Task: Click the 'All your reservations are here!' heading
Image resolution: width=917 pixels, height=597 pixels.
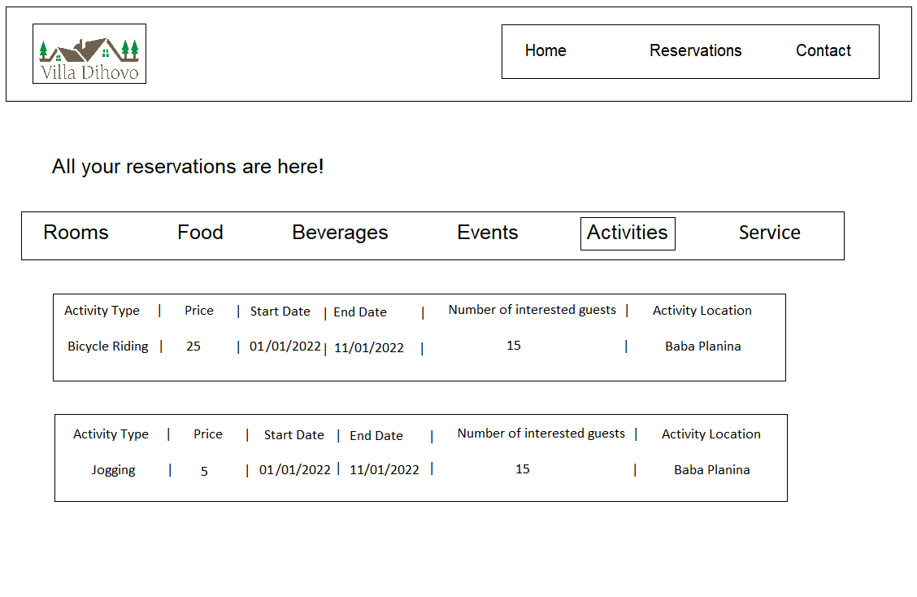Action: (x=188, y=167)
